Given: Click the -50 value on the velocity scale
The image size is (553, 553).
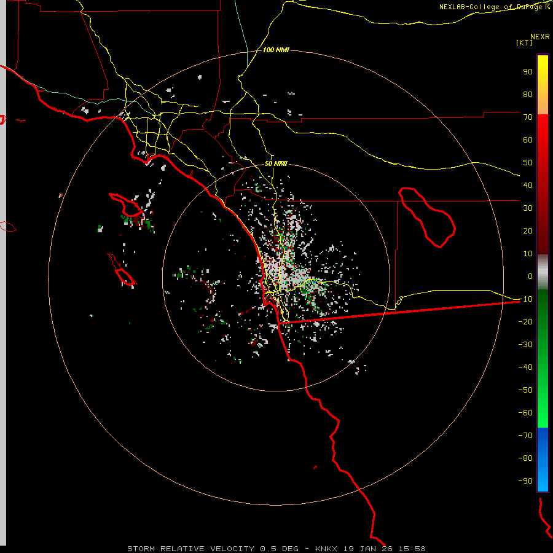Looking at the screenshot, I should pyautogui.click(x=525, y=390).
